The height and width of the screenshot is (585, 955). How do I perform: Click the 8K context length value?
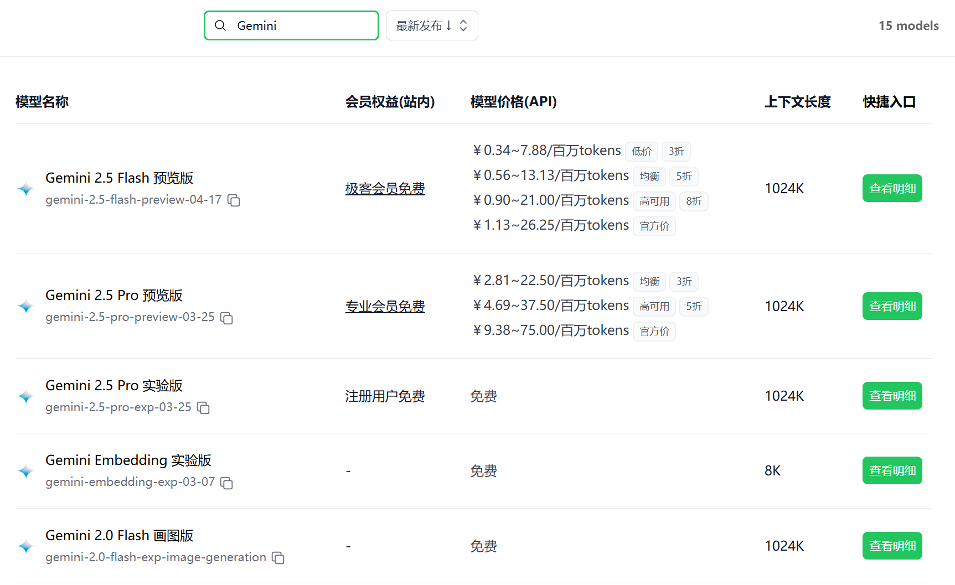(772, 470)
